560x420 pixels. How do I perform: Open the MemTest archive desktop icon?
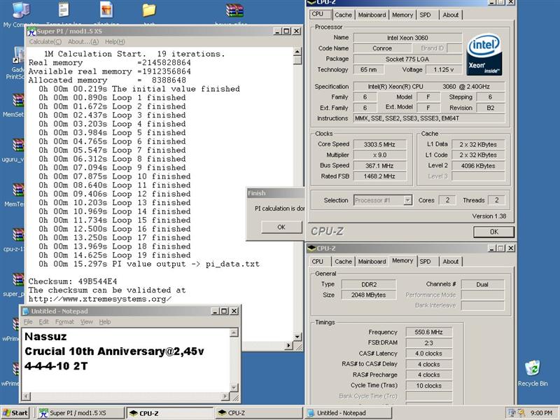(17, 190)
